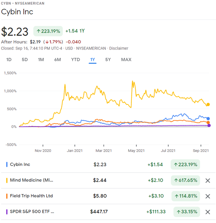
Task: Click the blue Cybin endpoint dot
Action: click(208, 119)
